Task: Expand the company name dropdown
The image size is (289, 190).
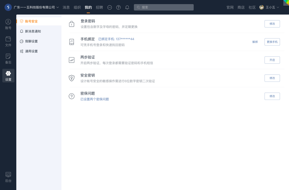Action: coord(36,7)
